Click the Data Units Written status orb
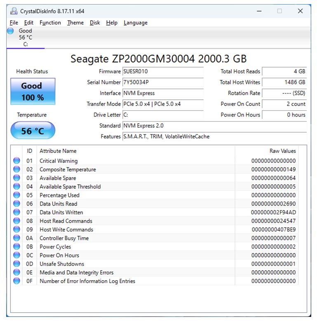The width and height of the screenshot is (317, 321). pos(16,212)
